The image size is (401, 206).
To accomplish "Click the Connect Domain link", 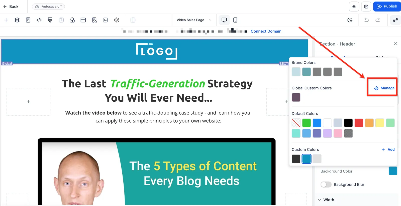I will click(x=266, y=31).
